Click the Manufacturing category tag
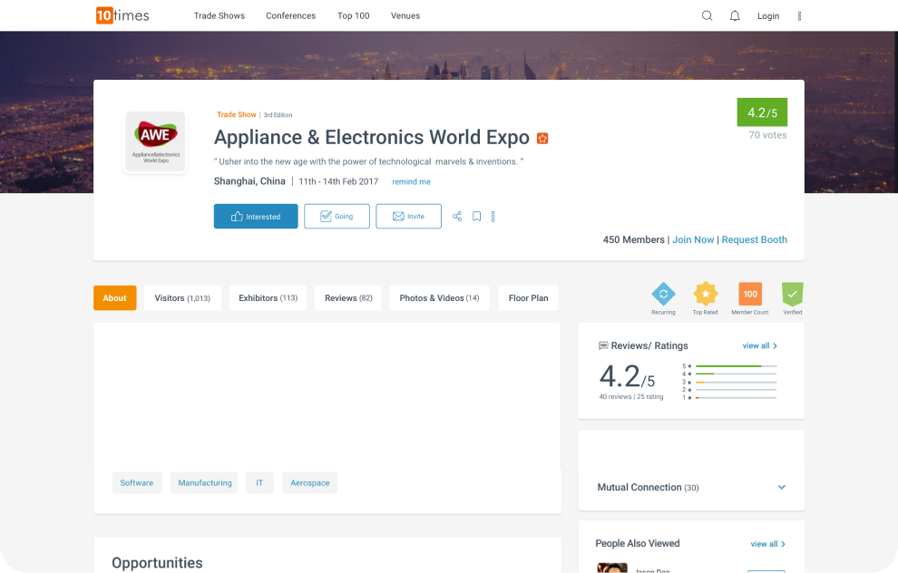 (204, 483)
